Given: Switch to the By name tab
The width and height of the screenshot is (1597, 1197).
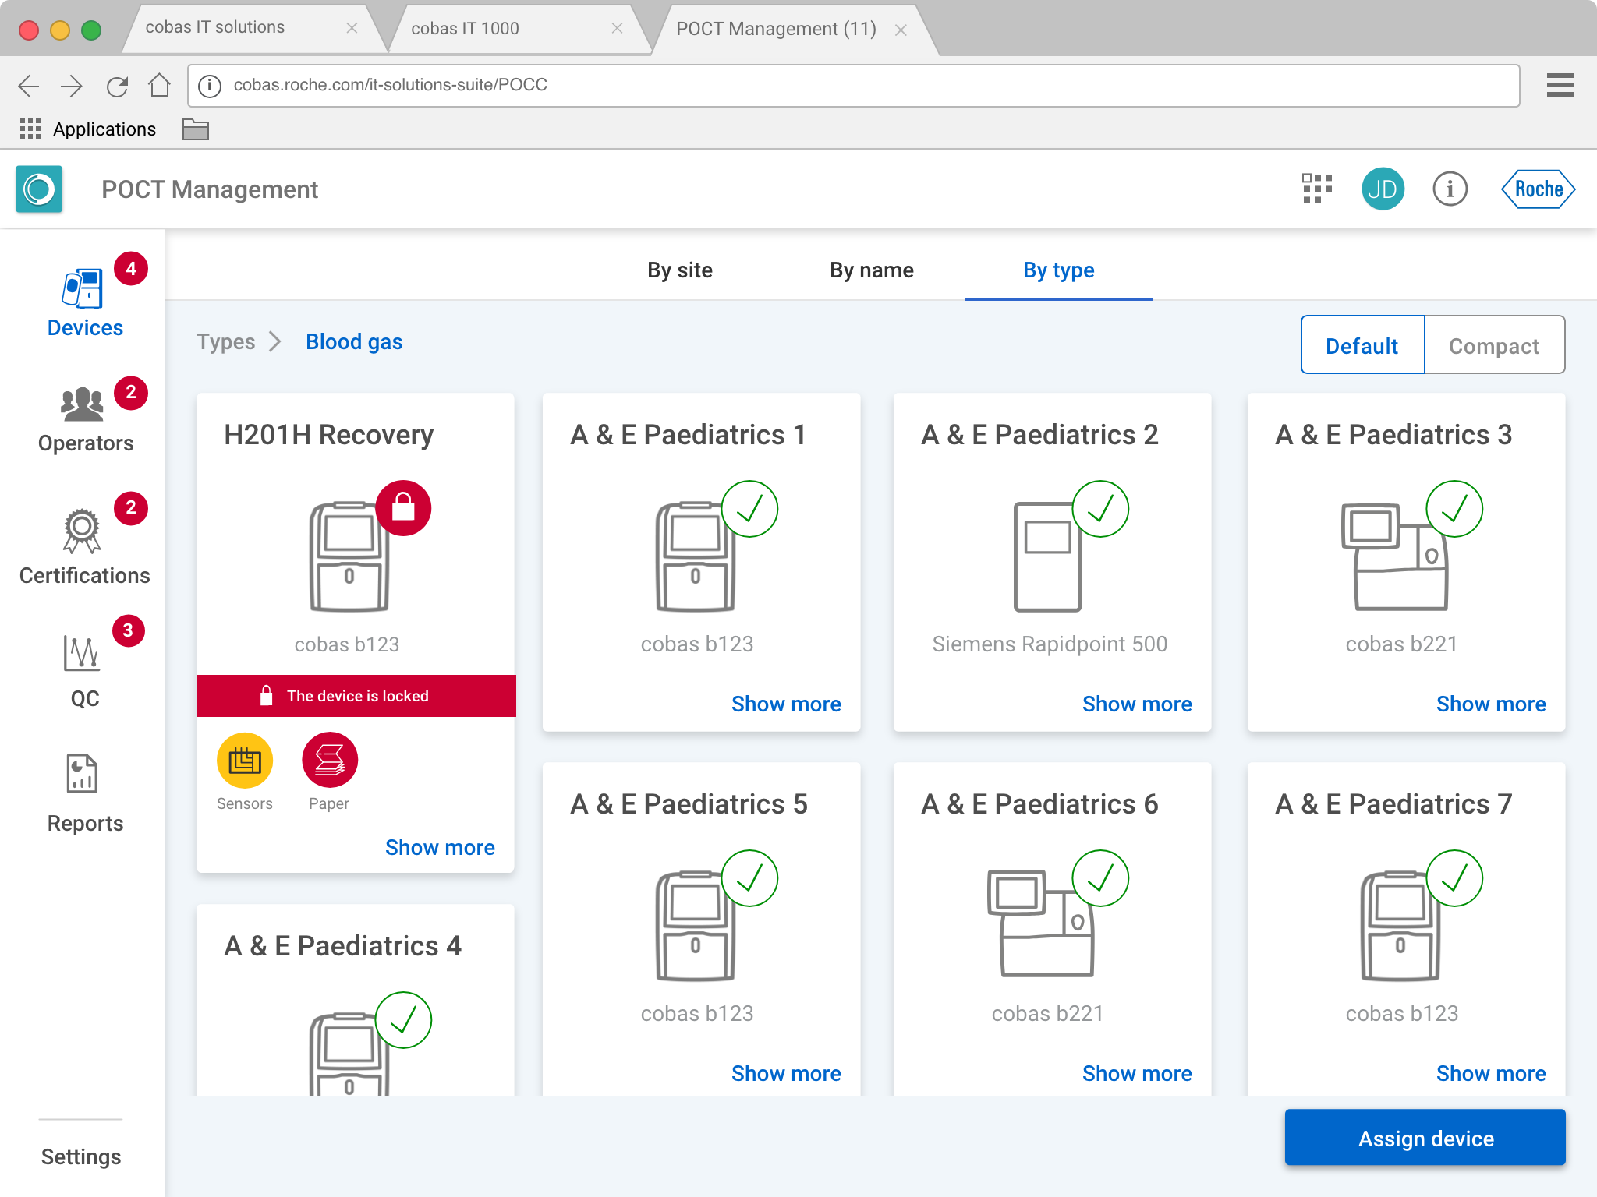Looking at the screenshot, I should 871,270.
